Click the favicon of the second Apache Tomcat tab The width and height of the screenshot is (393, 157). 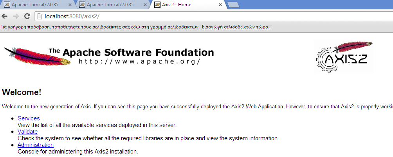82,5
